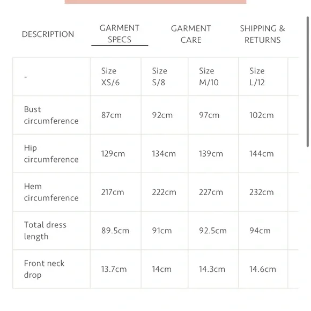Click the pink banner button at top
Image resolution: width=311 pixels, height=311 pixels.
click(155, 2)
